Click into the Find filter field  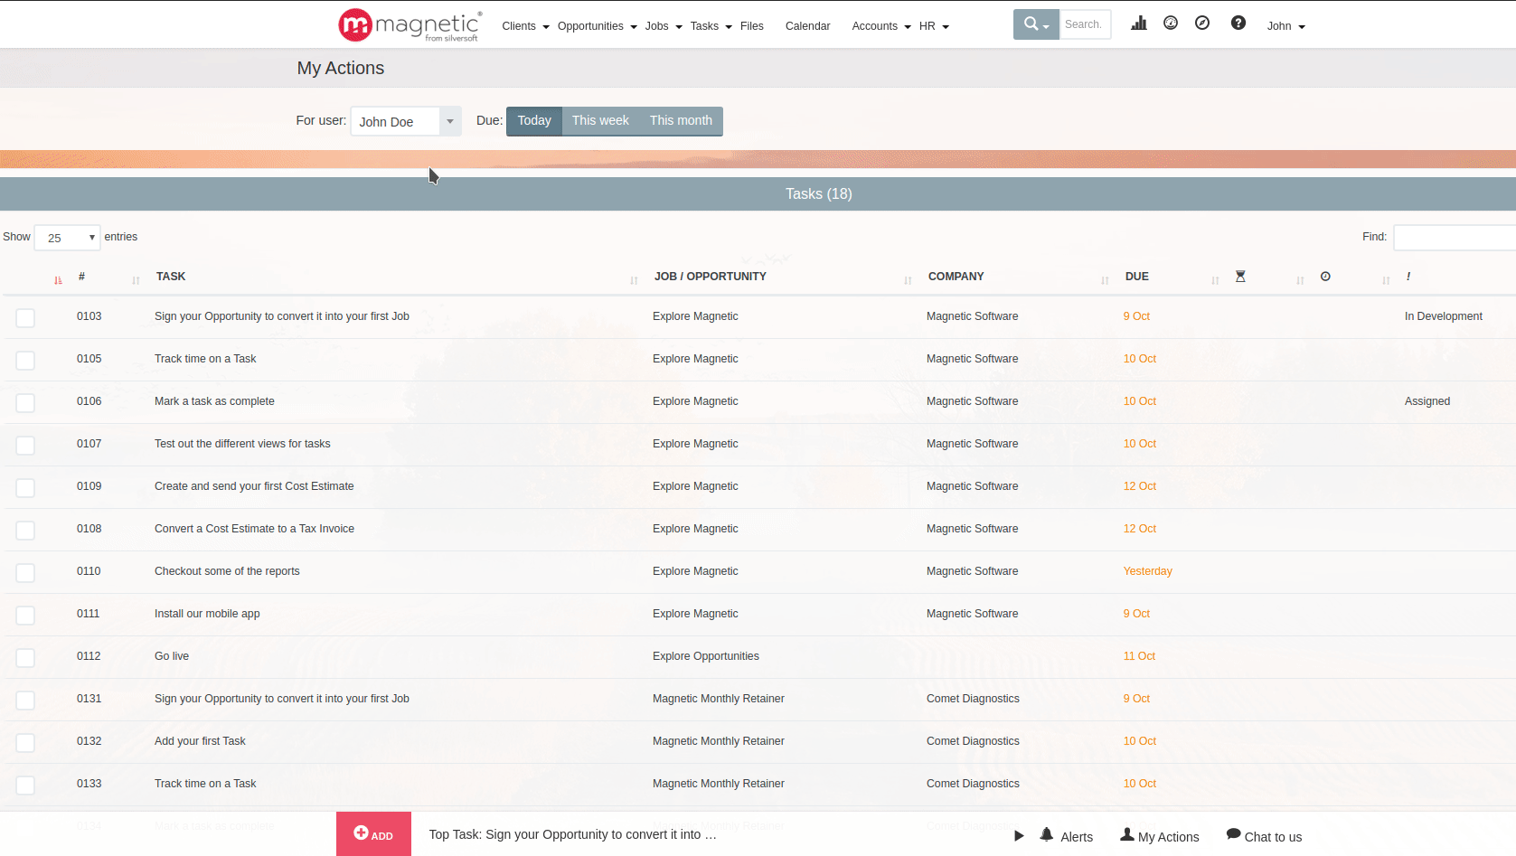tap(1454, 238)
